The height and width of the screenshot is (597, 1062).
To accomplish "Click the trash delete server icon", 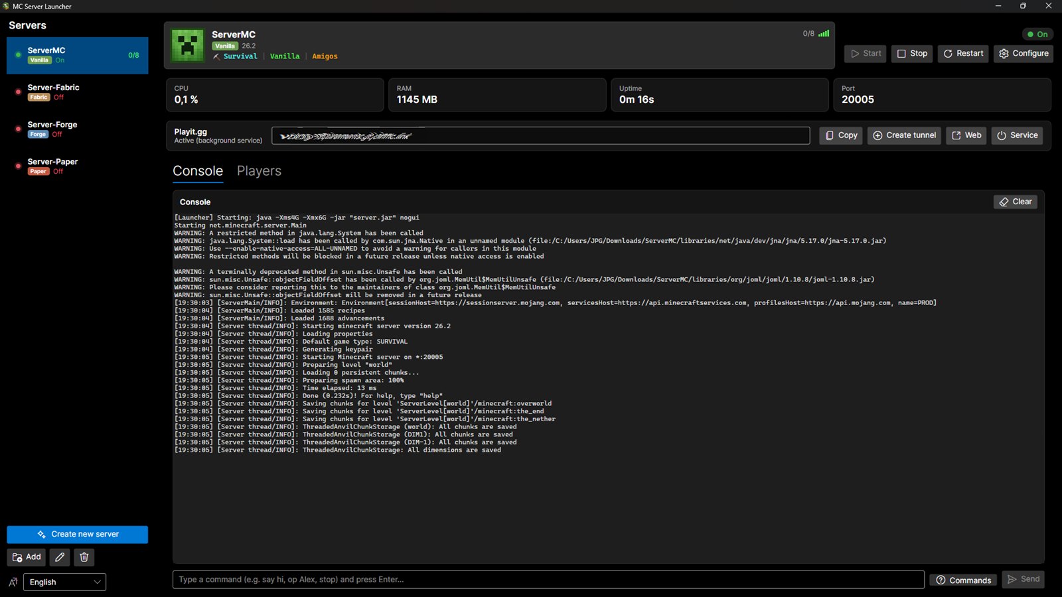I will (84, 557).
